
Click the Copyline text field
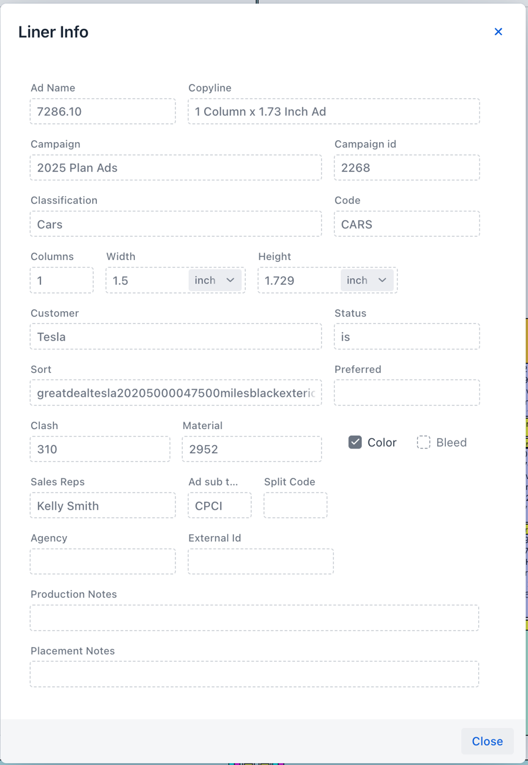pyautogui.click(x=334, y=112)
